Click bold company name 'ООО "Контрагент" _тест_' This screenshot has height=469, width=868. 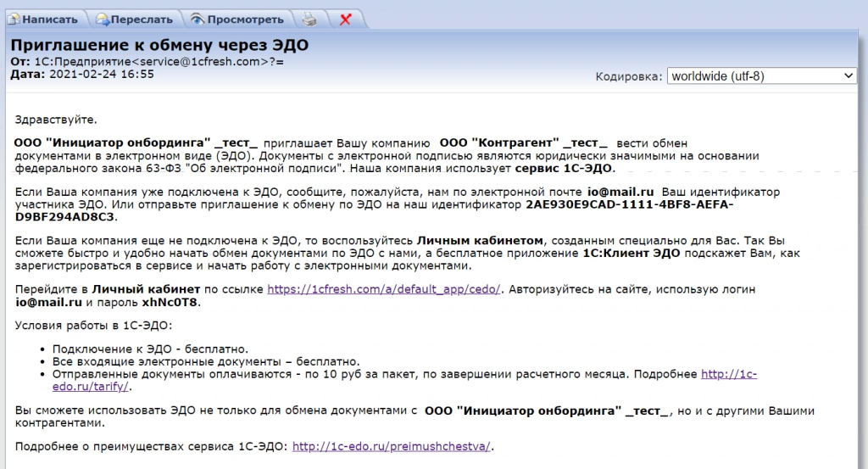(x=523, y=143)
